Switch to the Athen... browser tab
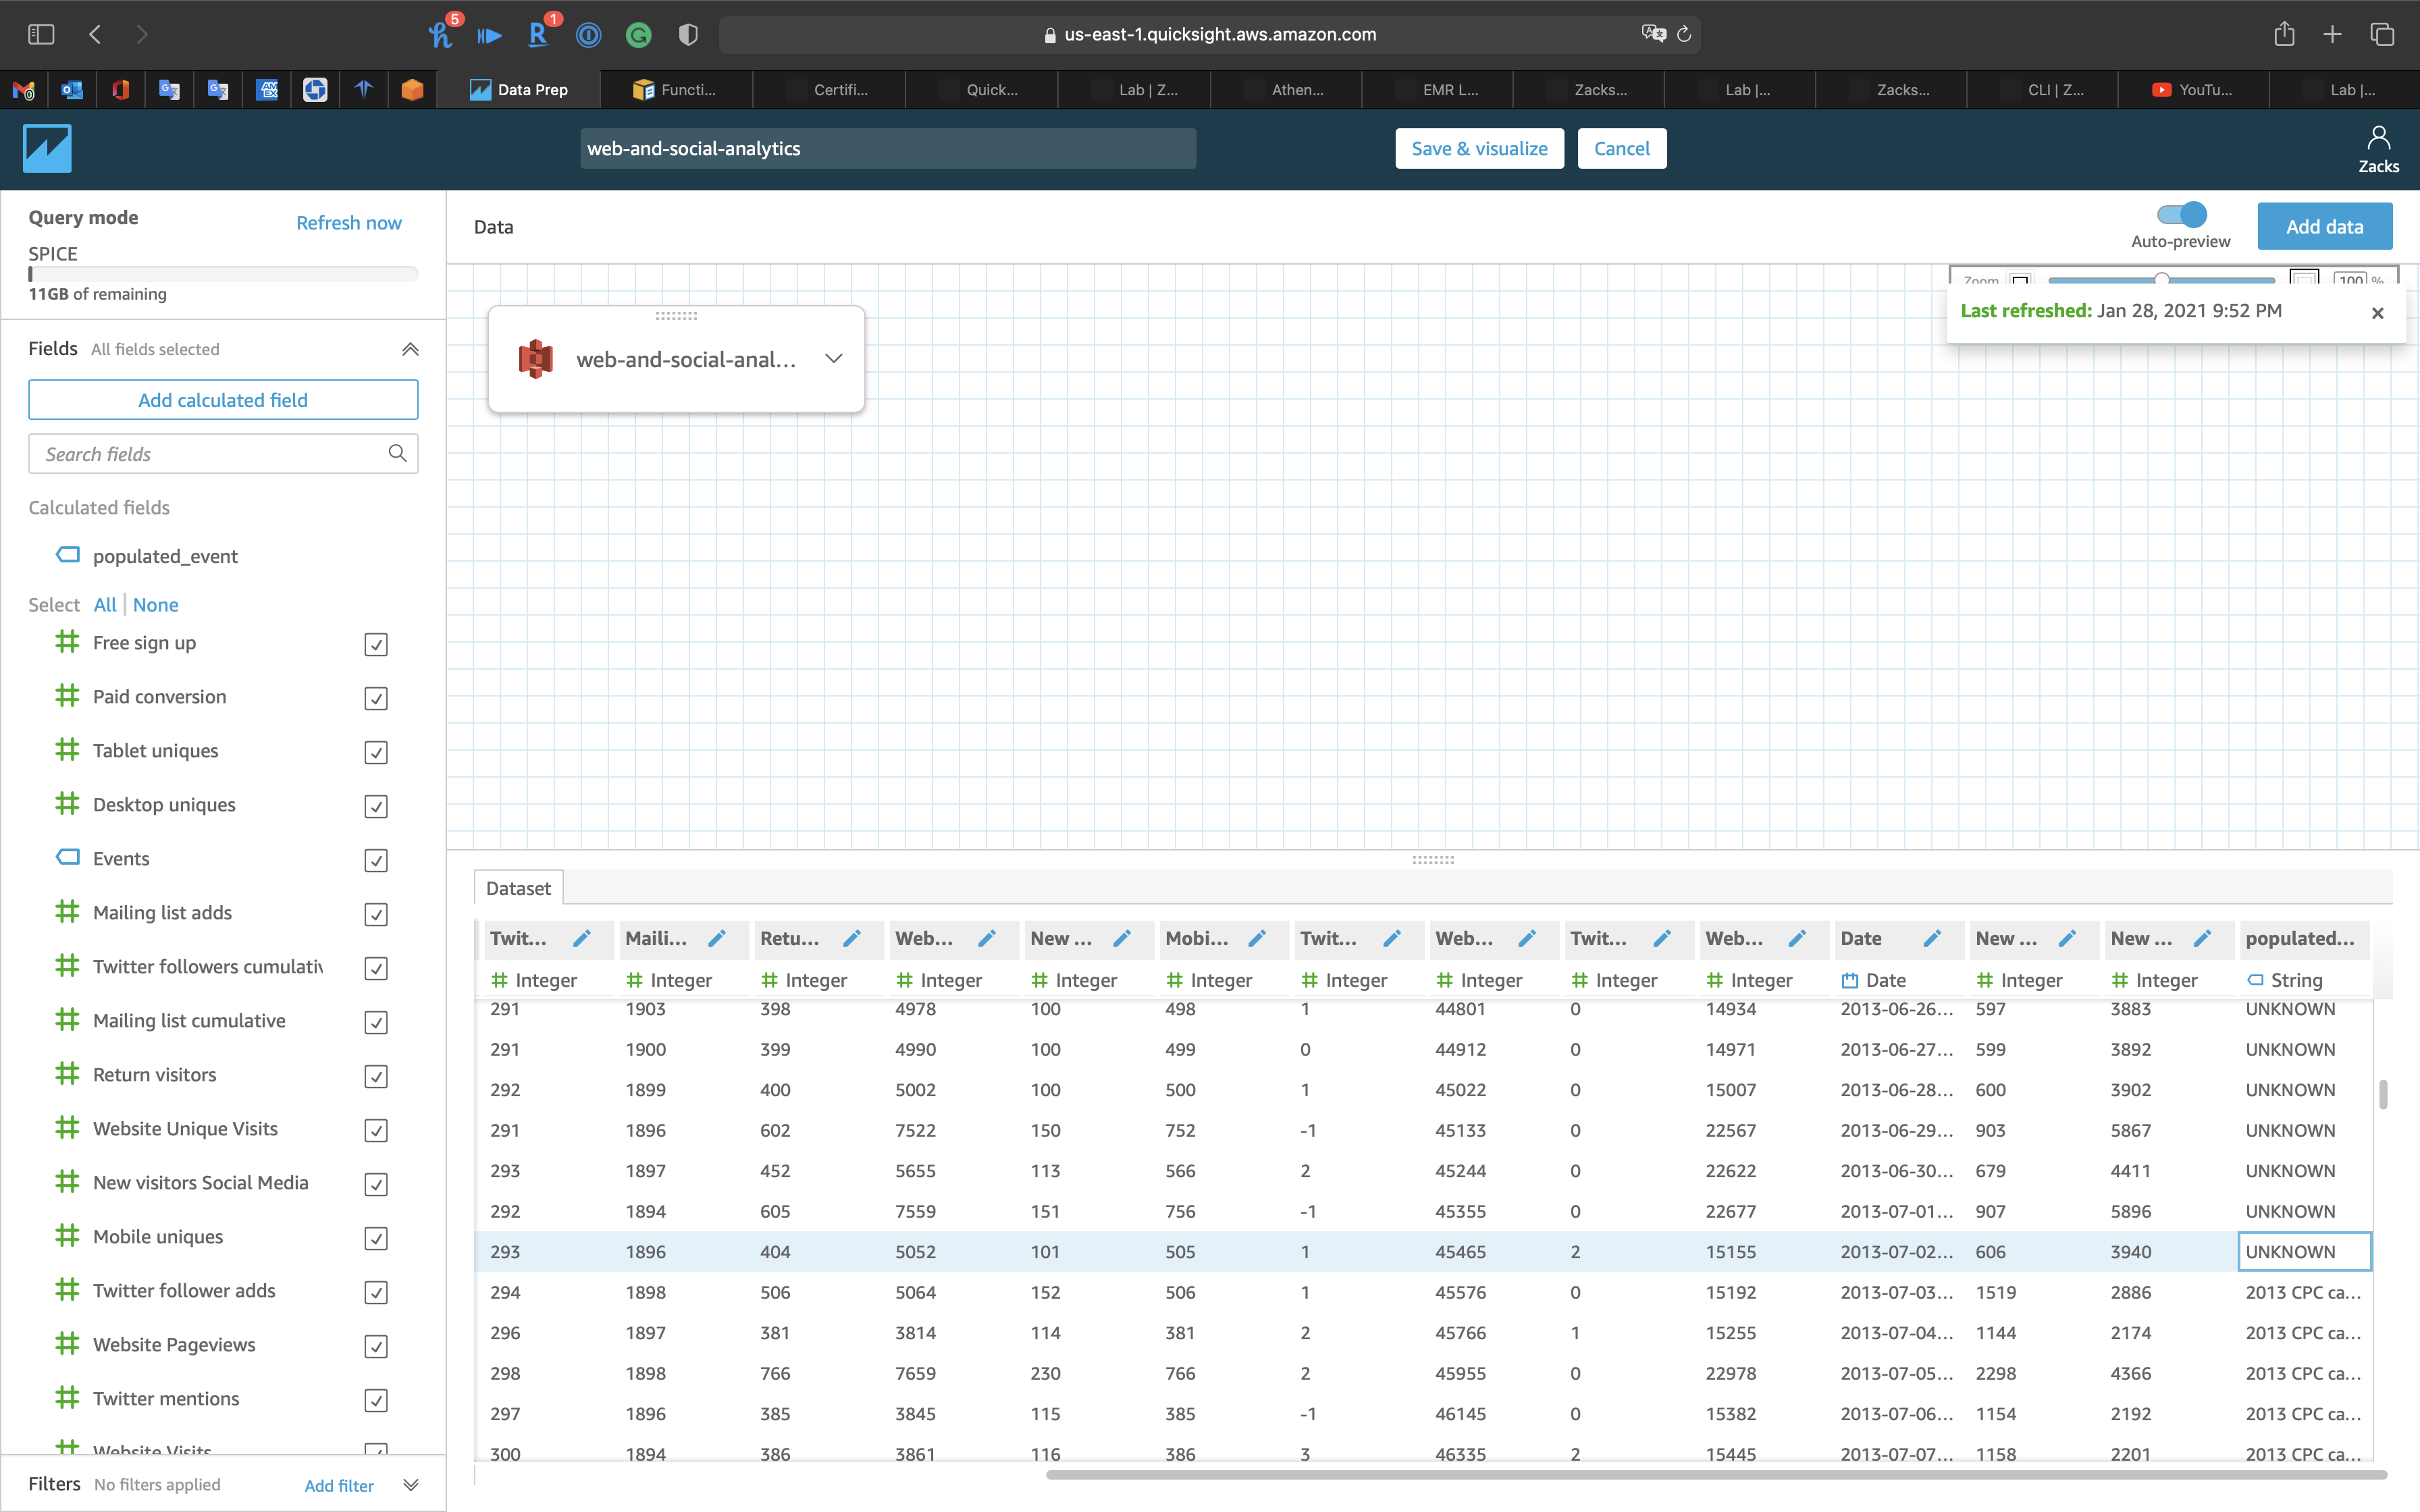Image resolution: width=2420 pixels, height=1512 pixels. pyautogui.click(x=1296, y=90)
